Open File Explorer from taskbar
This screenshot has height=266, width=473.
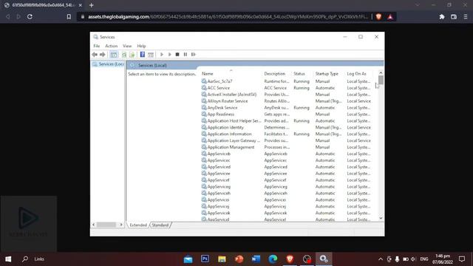tap(222, 259)
